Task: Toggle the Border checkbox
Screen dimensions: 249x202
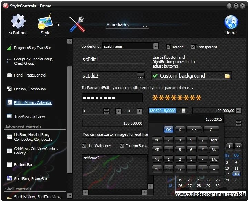Action: [168, 47]
